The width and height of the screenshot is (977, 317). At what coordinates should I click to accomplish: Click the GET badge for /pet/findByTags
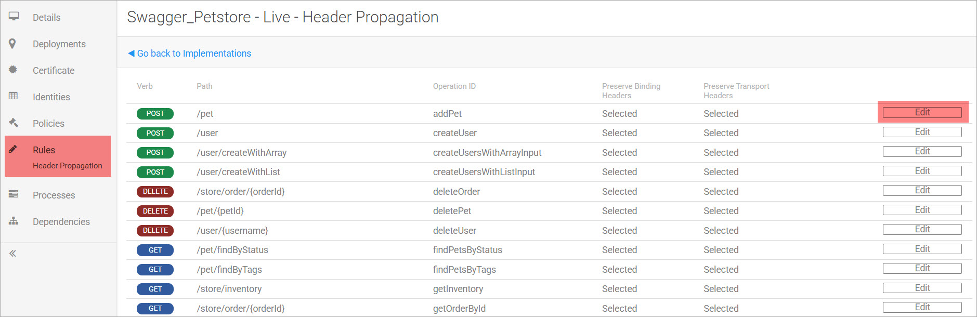tap(155, 270)
